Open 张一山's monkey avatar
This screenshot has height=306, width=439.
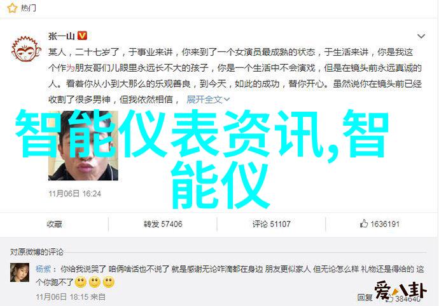point(26,48)
